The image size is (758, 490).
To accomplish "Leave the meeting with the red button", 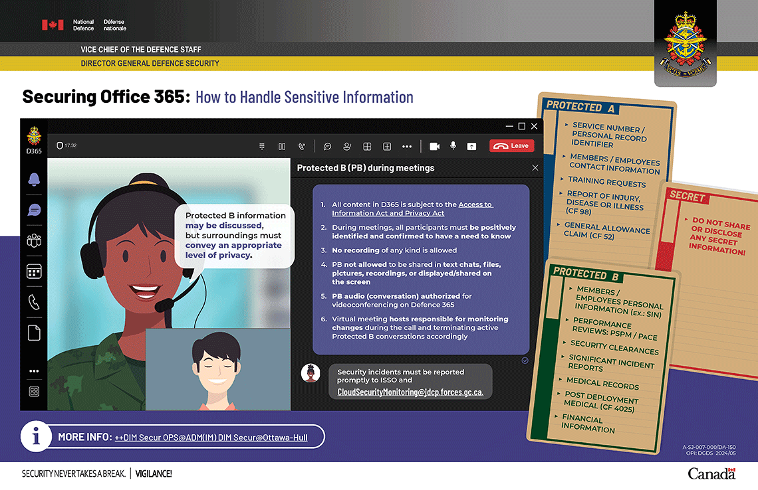I will point(511,146).
